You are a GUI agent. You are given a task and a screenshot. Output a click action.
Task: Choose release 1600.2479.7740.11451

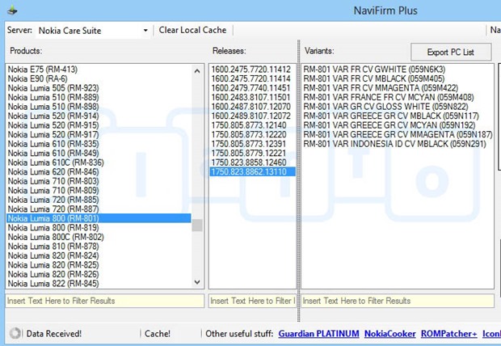(250, 88)
